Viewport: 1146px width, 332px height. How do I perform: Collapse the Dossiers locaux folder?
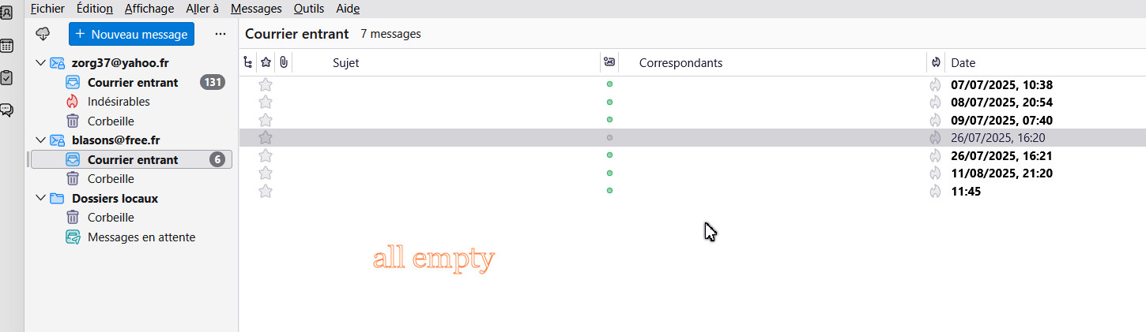pyautogui.click(x=41, y=198)
